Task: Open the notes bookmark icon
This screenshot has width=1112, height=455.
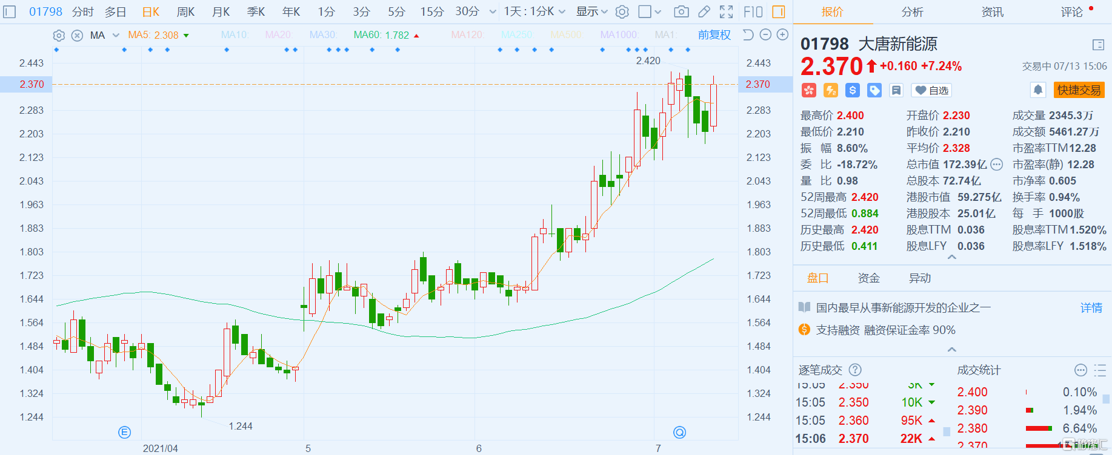Action: [896, 90]
